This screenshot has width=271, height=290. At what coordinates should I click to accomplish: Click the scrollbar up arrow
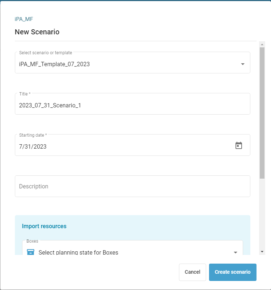(262, 44)
